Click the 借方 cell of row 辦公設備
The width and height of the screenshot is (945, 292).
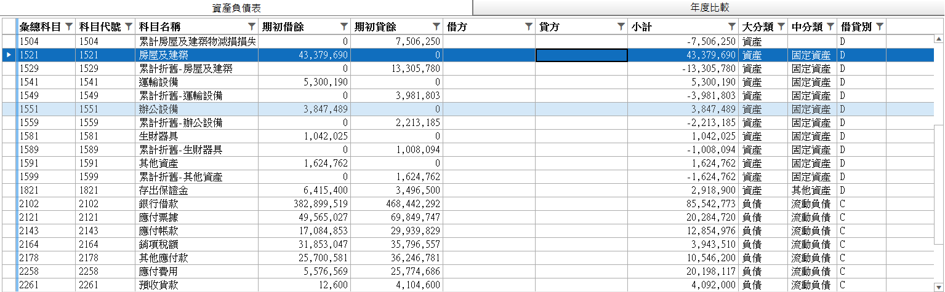(489, 109)
